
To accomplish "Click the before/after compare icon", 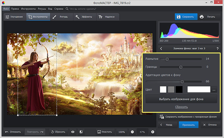I will coord(81,132).
